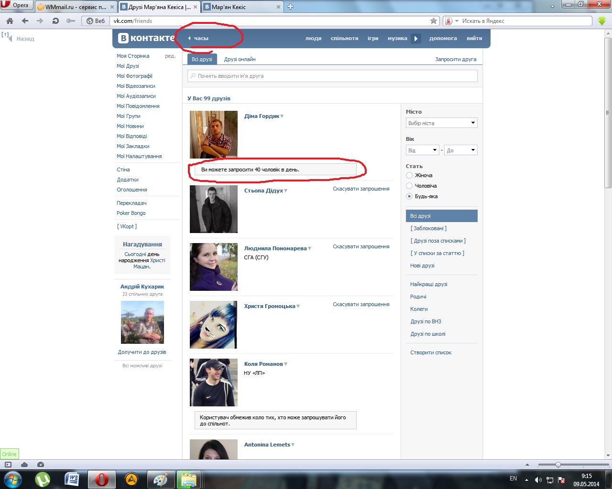
Task: Click the volume speaker tray icon
Action: (538, 480)
